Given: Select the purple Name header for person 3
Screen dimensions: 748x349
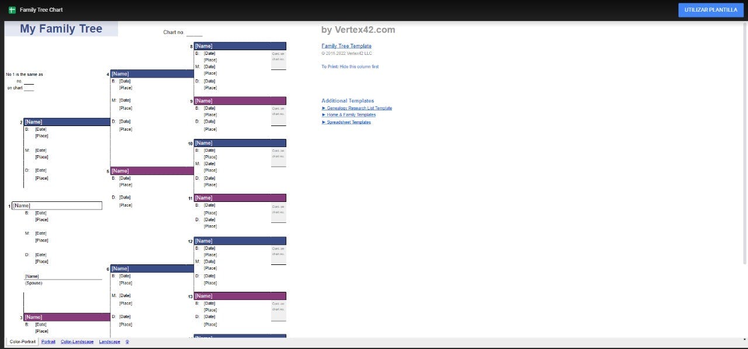Looking at the screenshot, I should click(67, 317).
